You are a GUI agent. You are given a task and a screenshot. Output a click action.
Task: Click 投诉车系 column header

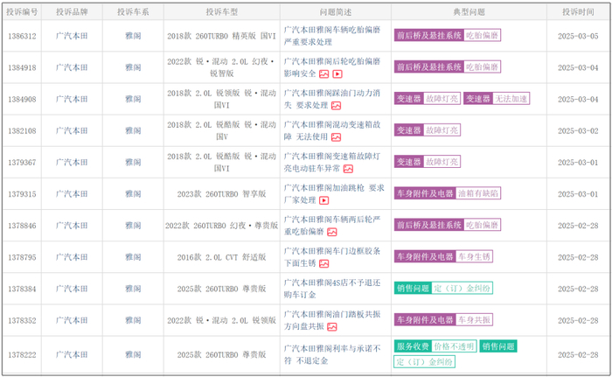pyautogui.click(x=133, y=12)
